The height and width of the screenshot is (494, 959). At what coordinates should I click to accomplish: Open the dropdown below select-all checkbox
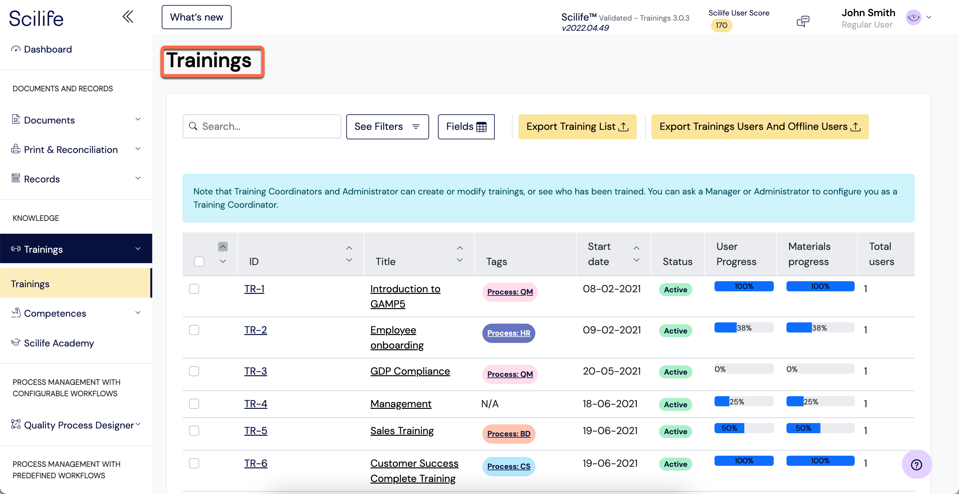pos(223,261)
